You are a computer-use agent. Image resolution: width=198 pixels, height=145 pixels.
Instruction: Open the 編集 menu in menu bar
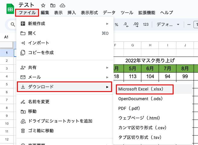point(45,13)
